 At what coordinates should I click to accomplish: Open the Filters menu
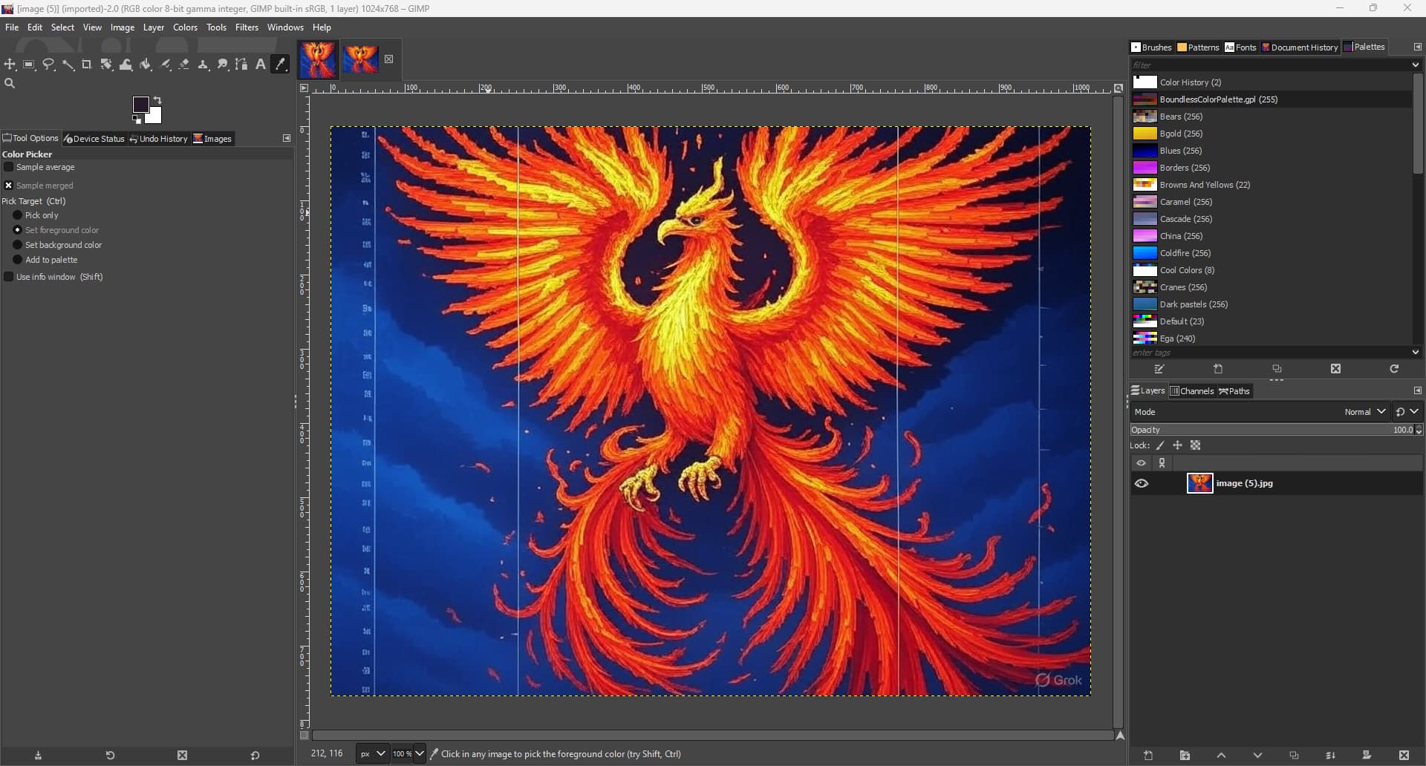(x=247, y=27)
